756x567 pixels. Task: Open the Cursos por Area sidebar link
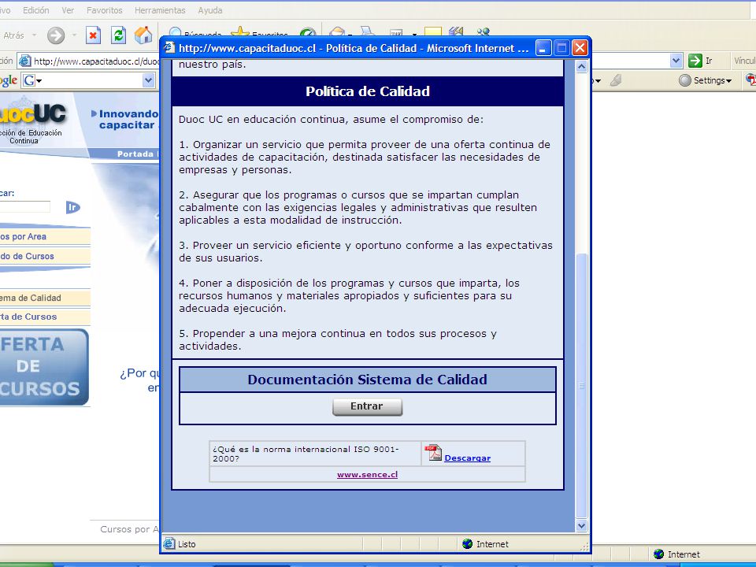[x=45, y=237]
